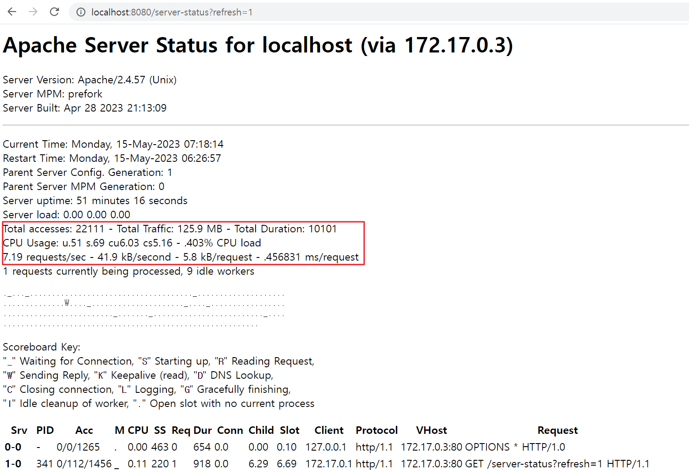
Task: Click the VHost column header
Action: 431,430
